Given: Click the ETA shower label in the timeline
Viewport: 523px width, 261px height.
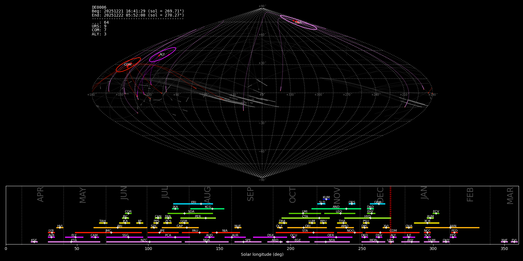Looking at the screenshot, I should point(74,240).
